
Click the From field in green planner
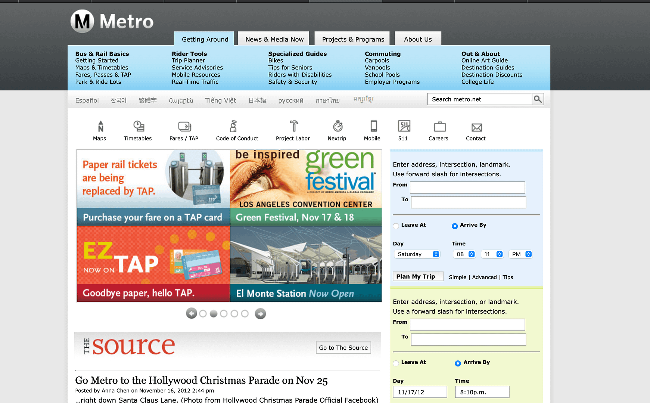pos(467,325)
